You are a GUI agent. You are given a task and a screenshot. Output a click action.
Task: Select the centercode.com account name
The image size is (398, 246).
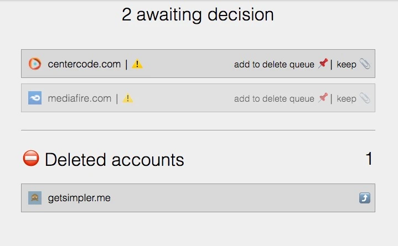(84, 64)
